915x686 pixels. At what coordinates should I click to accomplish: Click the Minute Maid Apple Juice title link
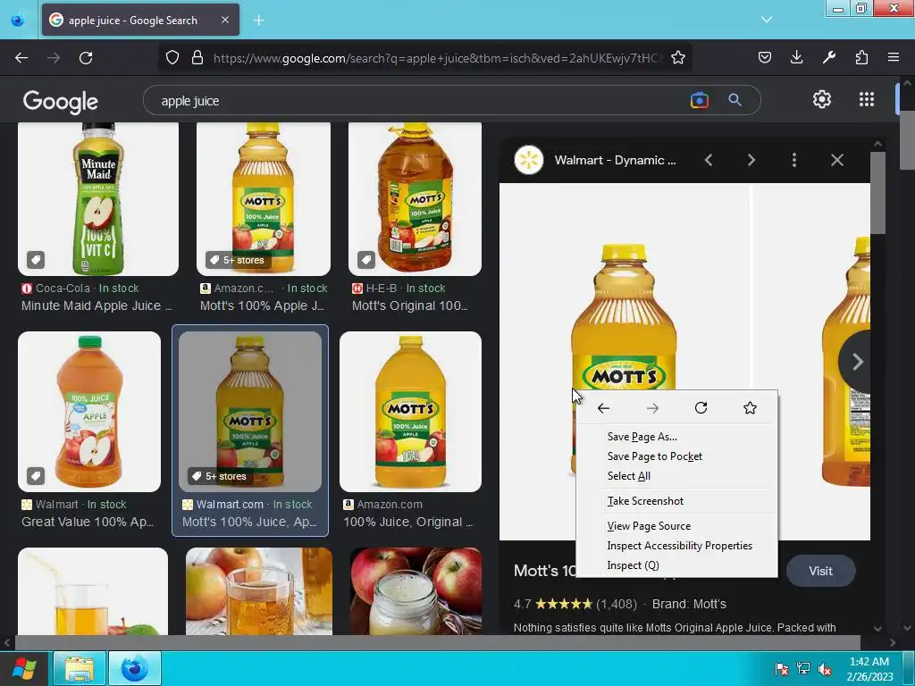97,305
